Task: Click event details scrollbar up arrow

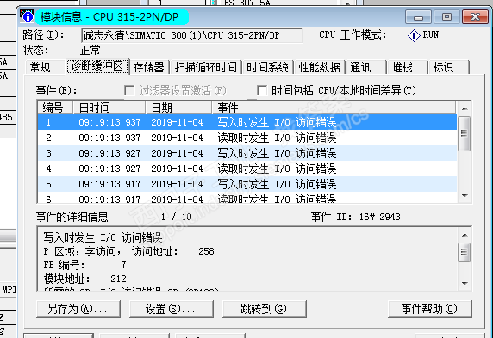Action: coord(465,235)
